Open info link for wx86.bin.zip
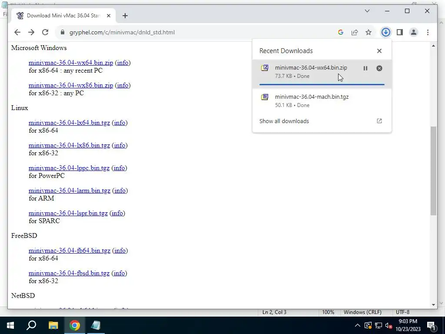This screenshot has height=334, width=445. point(123,86)
